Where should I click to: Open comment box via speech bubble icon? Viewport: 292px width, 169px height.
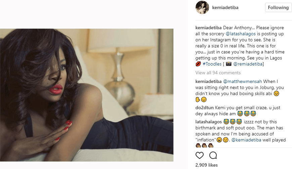tap(213, 156)
